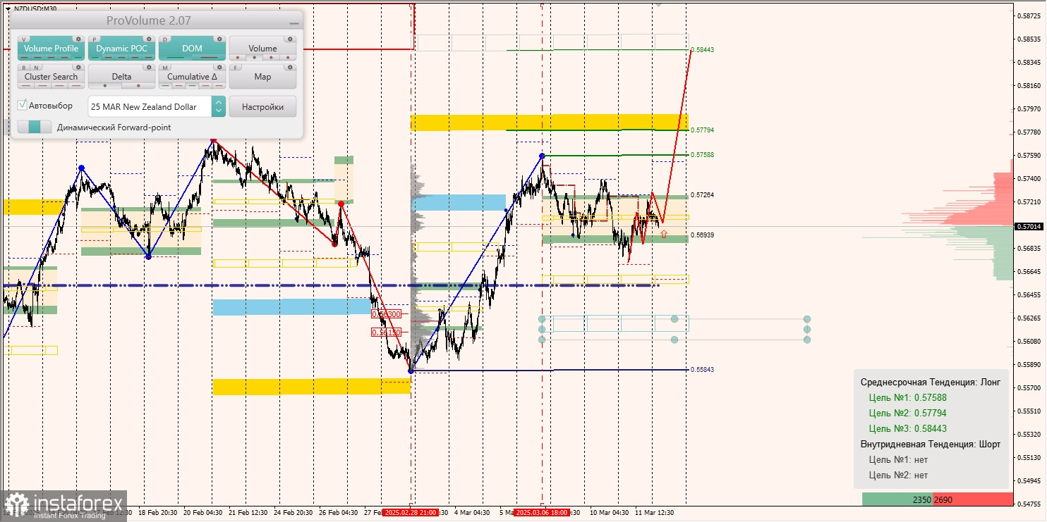Click the B hotkey badge on Cluster Search
The width and height of the screenshot is (1047, 522).
[25, 68]
